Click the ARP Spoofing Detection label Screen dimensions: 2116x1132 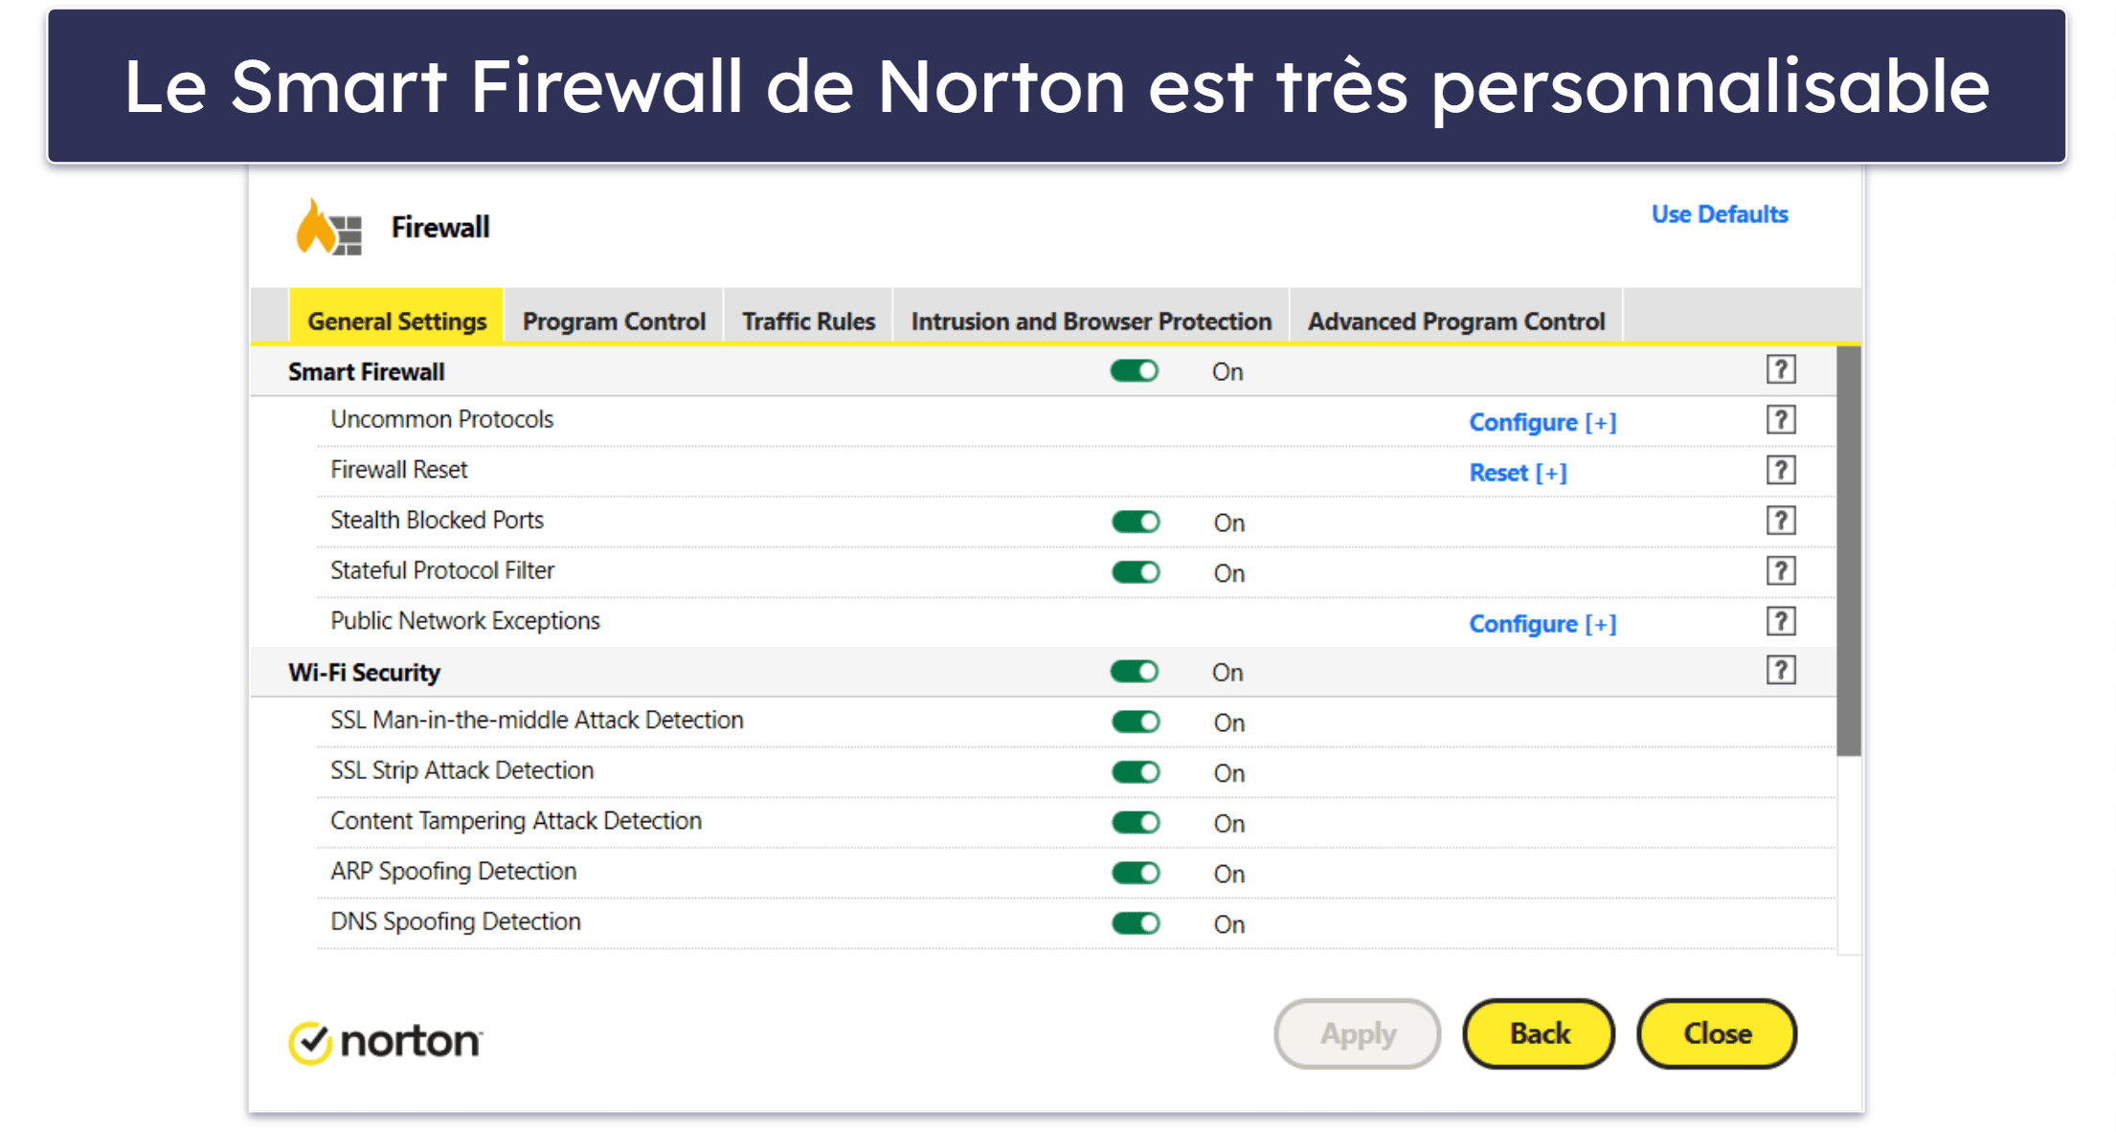(x=454, y=872)
